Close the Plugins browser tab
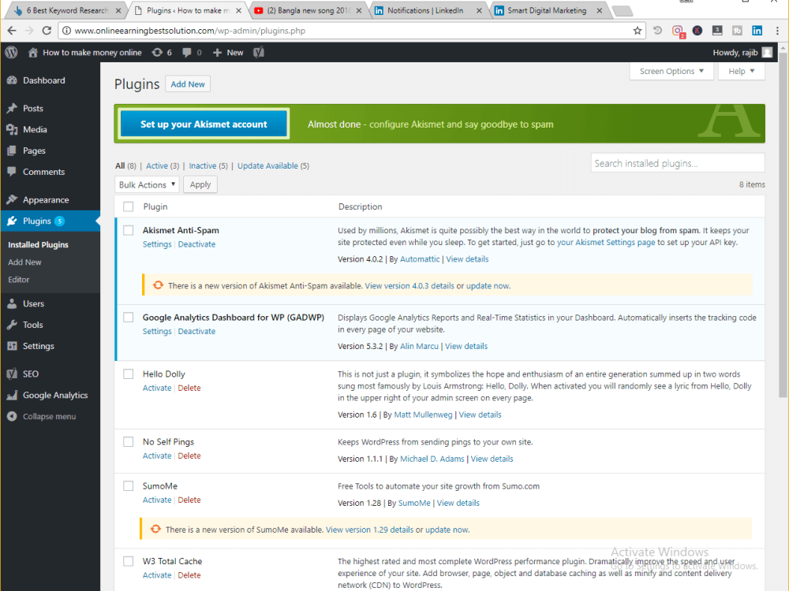Viewport: 789px width, 591px height. click(x=238, y=10)
